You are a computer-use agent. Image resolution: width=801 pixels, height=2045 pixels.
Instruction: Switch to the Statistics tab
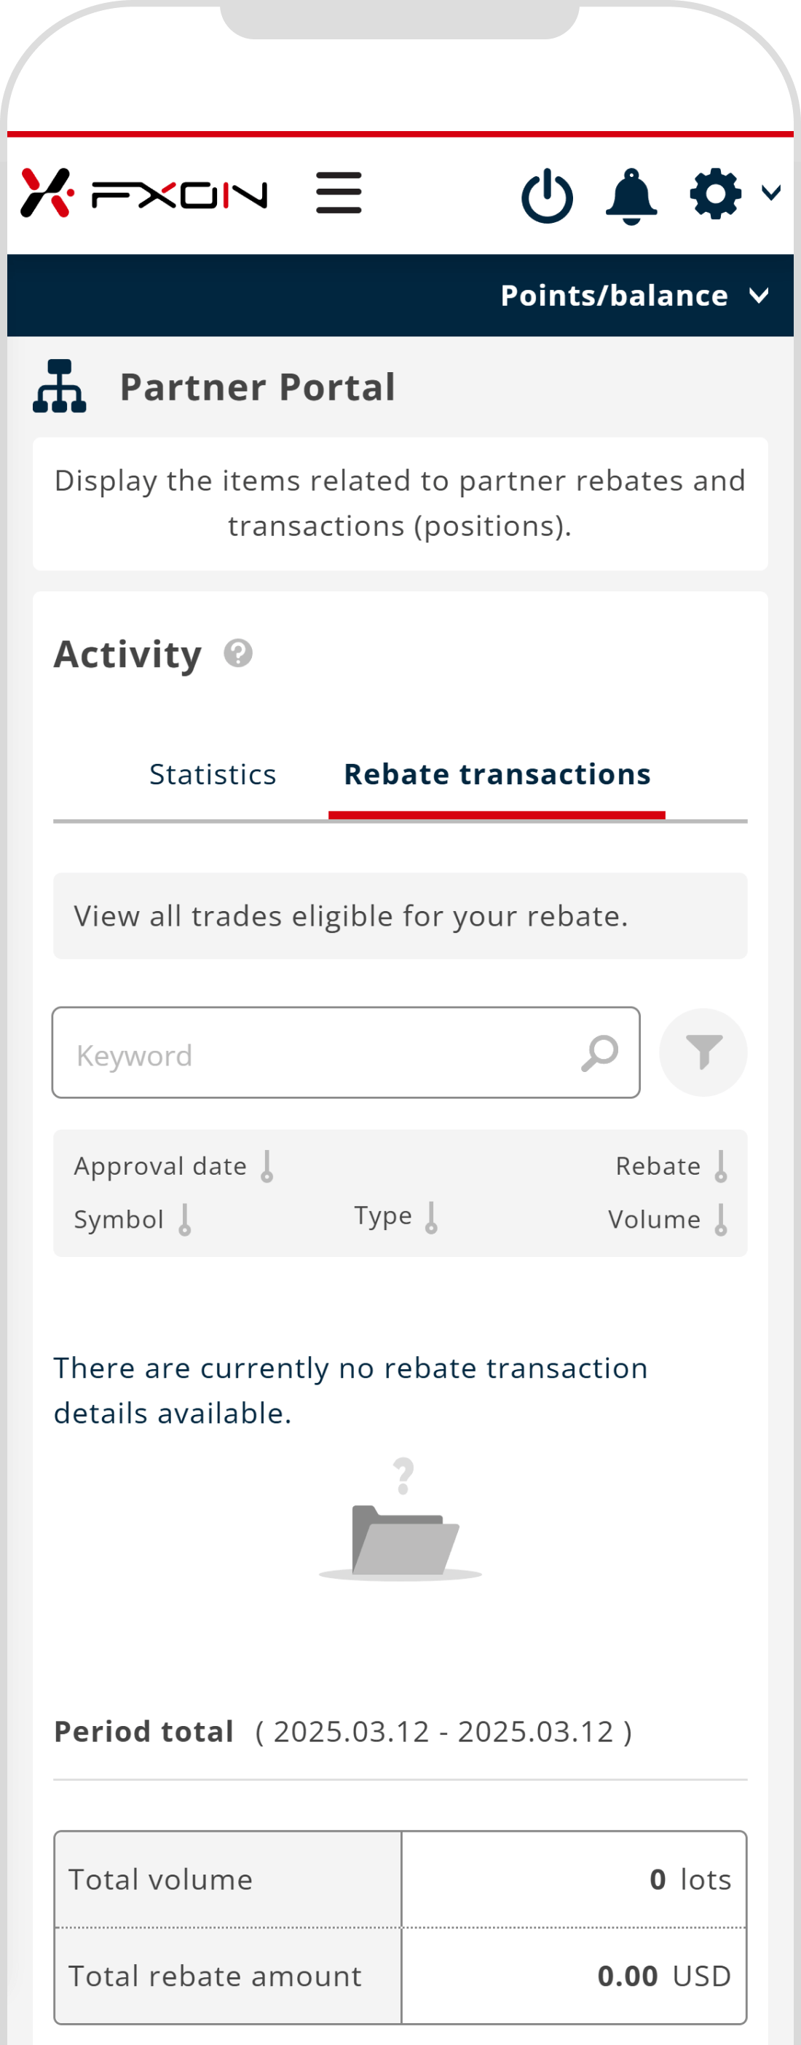pyautogui.click(x=213, y=774)
